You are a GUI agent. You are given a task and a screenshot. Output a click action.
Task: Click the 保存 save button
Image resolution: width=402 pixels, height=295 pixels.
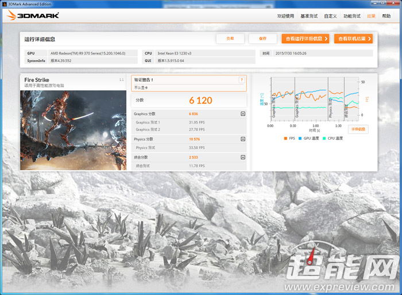coord(263,39)
